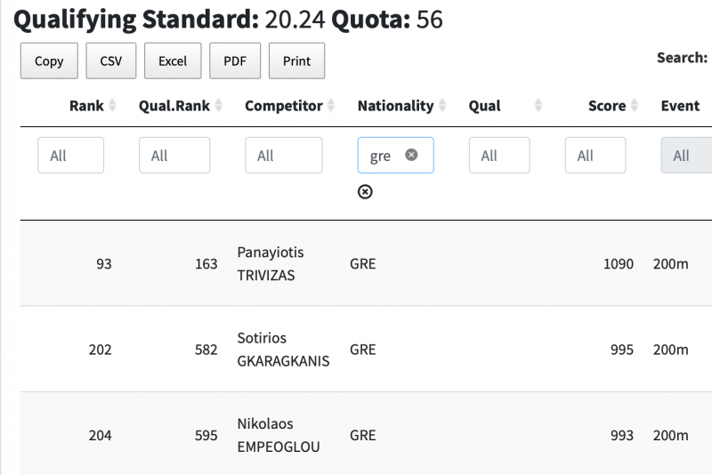Export table as CSV
The width and height of the screenshot is (712, 475).
click(111, 61)
